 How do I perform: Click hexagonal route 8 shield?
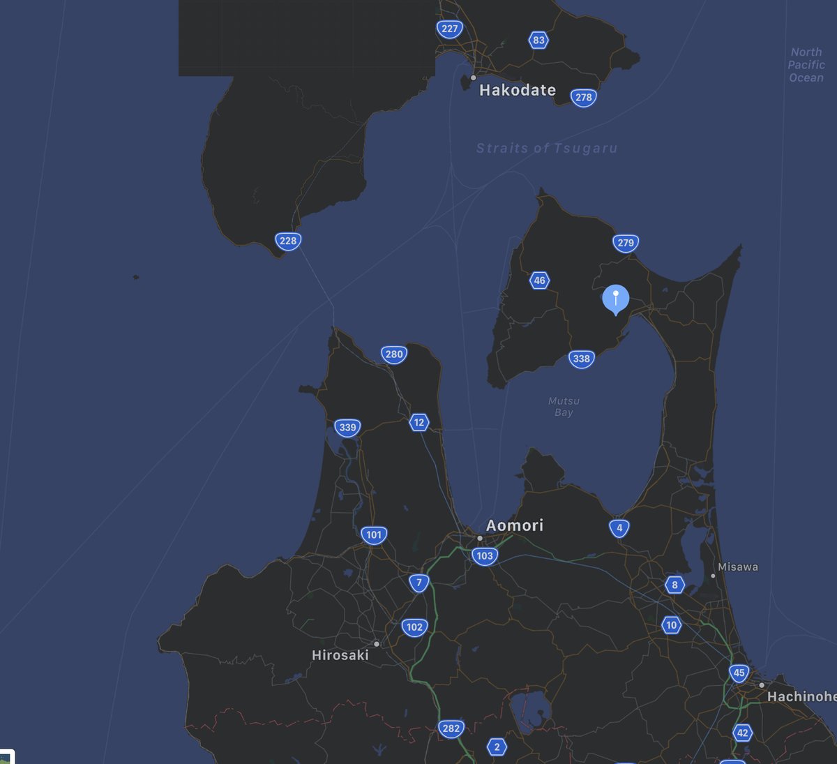tap(674, 585)
